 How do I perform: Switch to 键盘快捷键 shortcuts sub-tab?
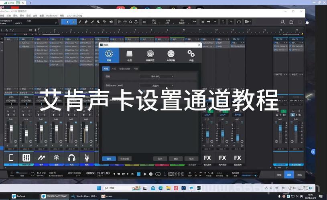[x=124, y=69]
